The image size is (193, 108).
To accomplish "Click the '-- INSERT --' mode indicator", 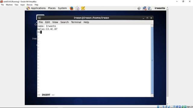I will point(46,95).
